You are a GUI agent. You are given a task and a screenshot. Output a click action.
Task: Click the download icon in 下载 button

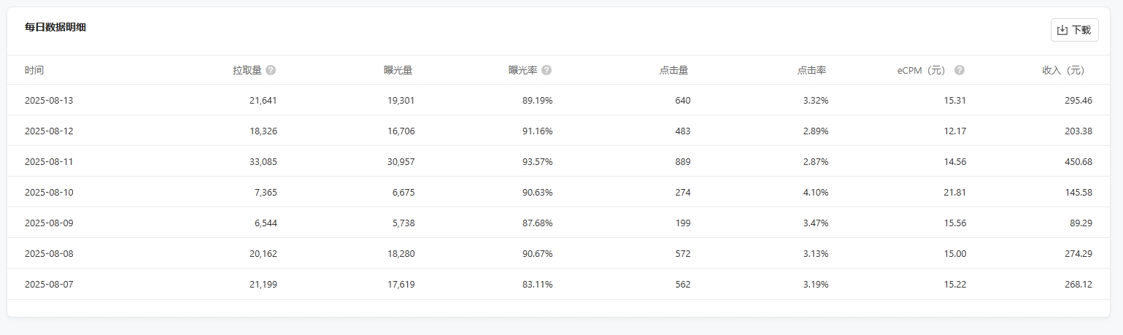1062,30
